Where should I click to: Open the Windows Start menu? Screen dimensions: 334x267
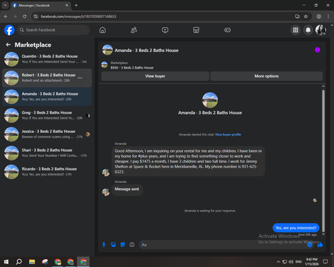tap(6, 262)
